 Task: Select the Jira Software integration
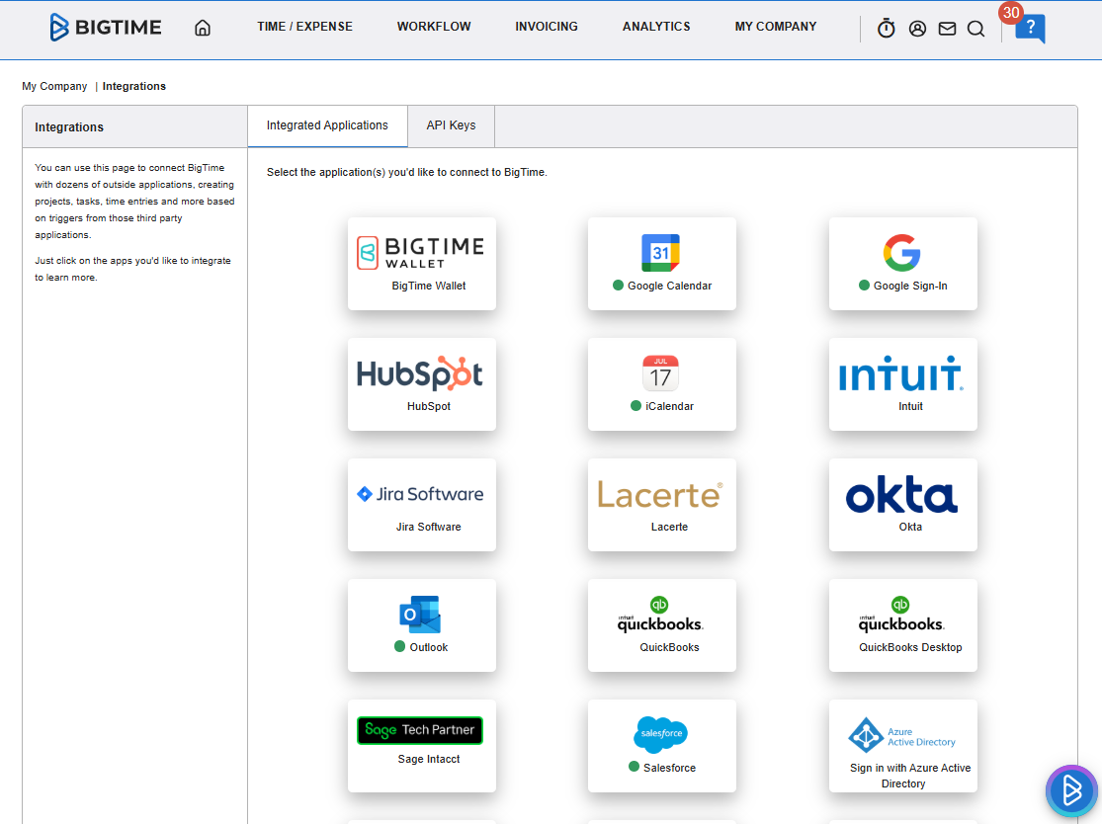coord(422,505)
